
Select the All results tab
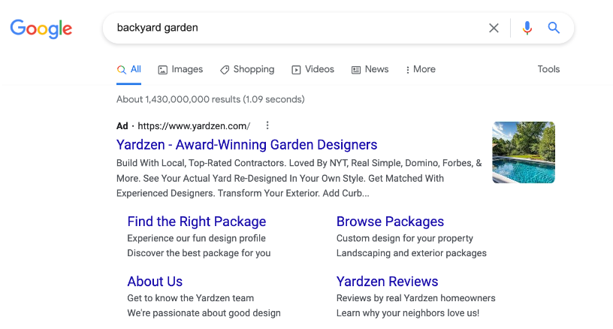pos(129,70)
